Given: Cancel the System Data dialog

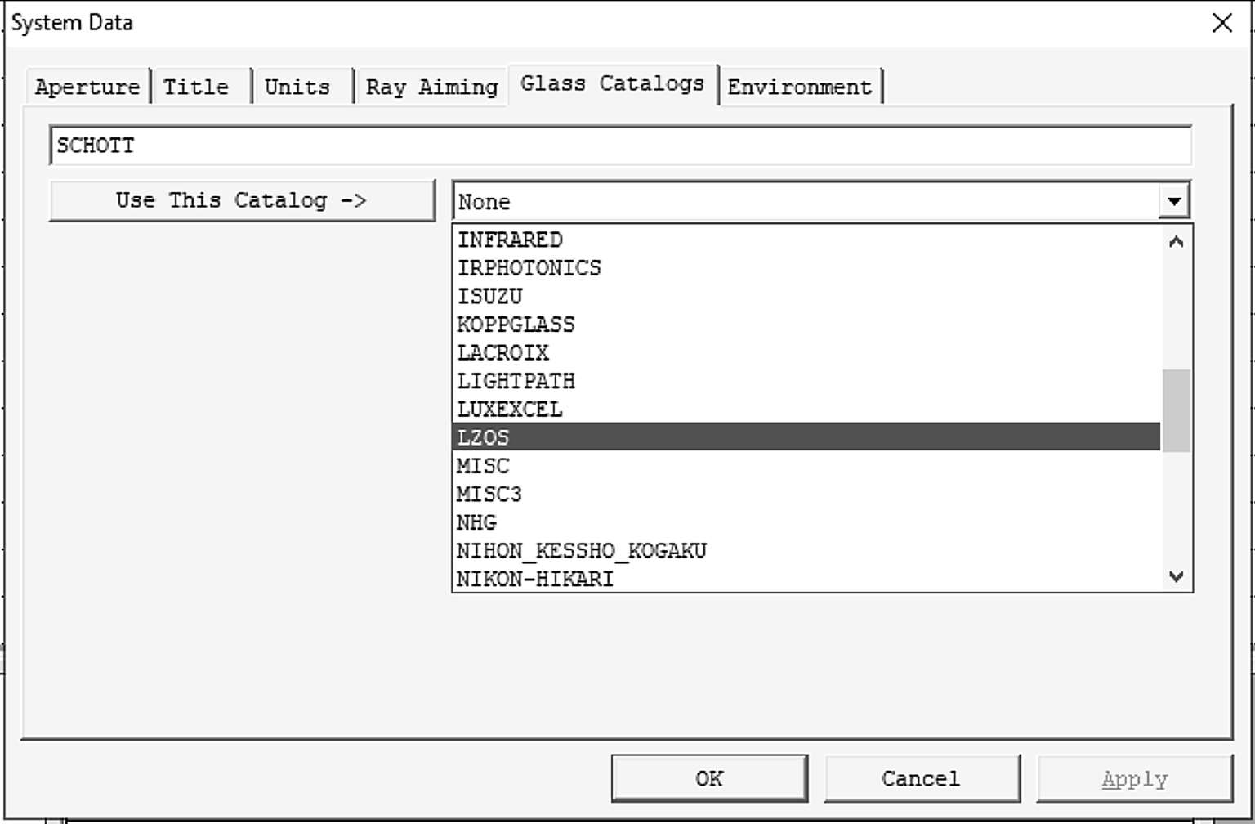Looking at the screenshot, I should click(921, 778).
